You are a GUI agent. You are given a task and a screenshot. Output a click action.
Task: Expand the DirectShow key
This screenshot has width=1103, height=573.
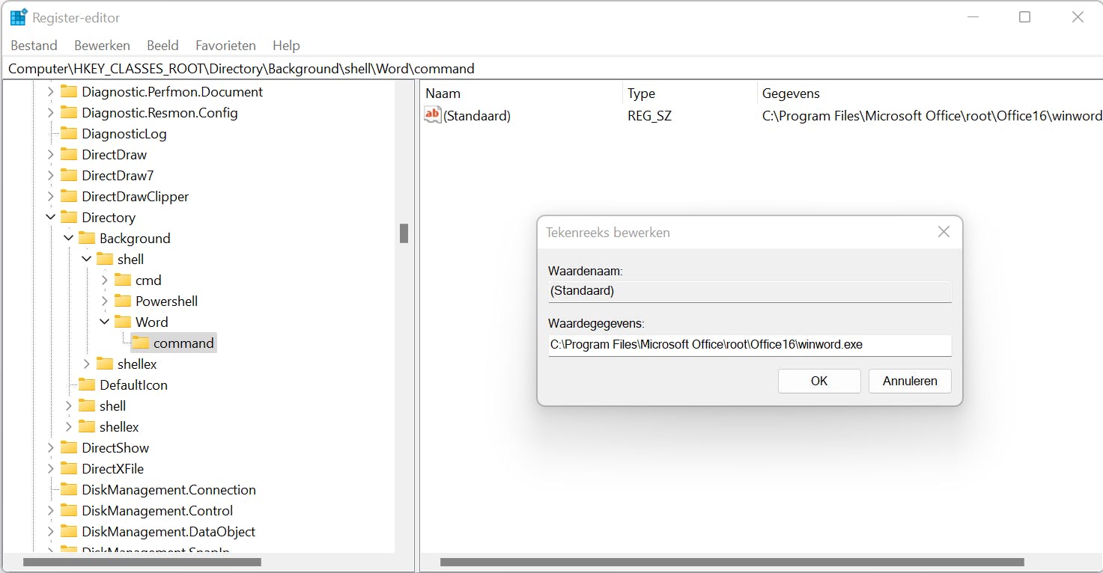coord(51,448)
